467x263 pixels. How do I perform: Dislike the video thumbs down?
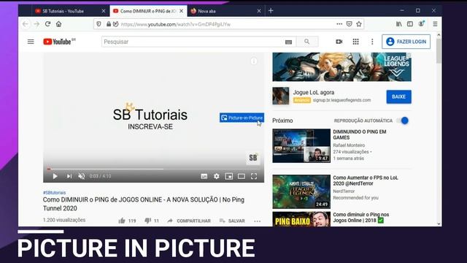(x=147, y=221)
